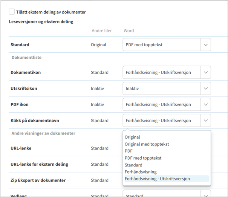Click the URL-lenke for ekstern deling label
Image resolution: width=228 pixels, height=197 pixels.
coord(39,164)
